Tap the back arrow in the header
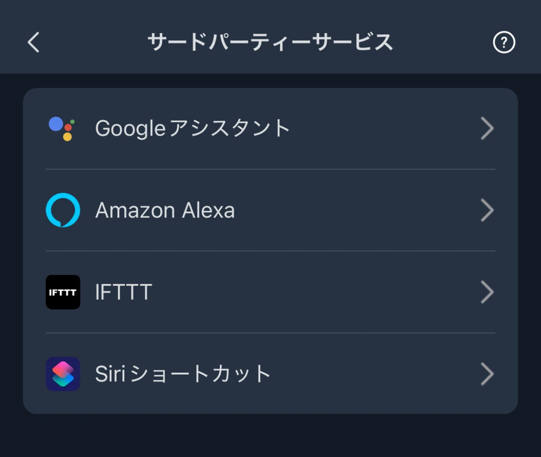The height and width of the screenshot is (457, 541). tap(34, 42)
